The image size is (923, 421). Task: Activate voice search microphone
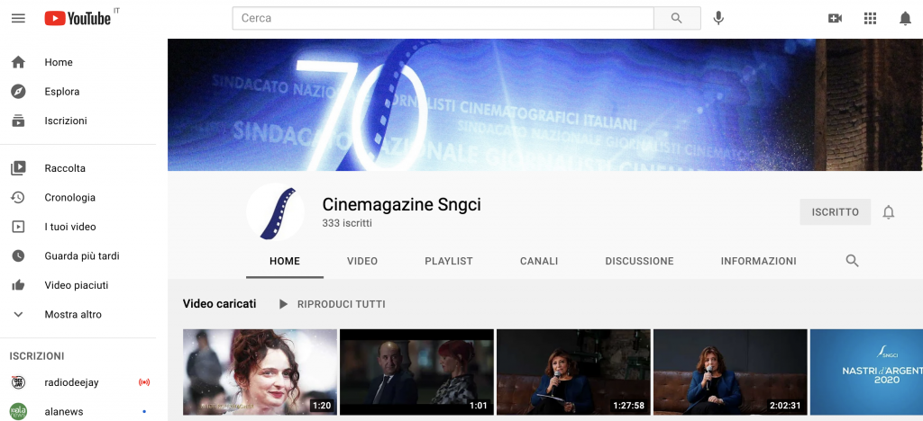pos(718,18)
